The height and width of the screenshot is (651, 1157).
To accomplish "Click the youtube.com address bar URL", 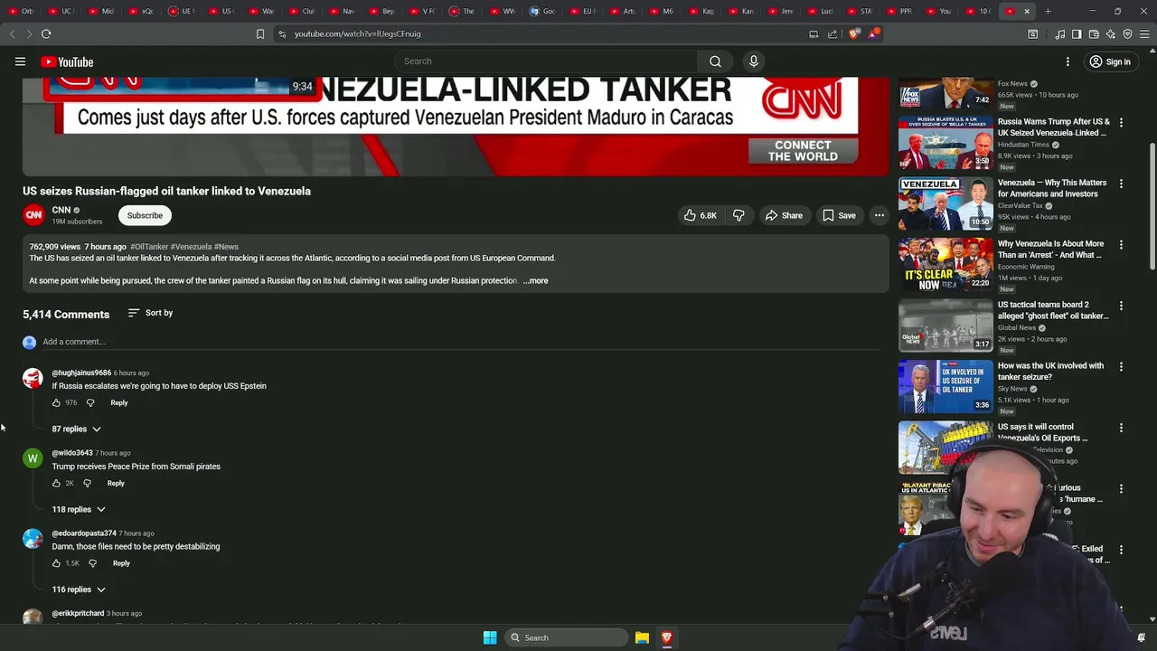I will (x=357, y=33).
